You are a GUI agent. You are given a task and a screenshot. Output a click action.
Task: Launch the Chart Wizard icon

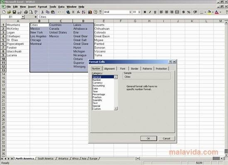click(x=90, y=12)
